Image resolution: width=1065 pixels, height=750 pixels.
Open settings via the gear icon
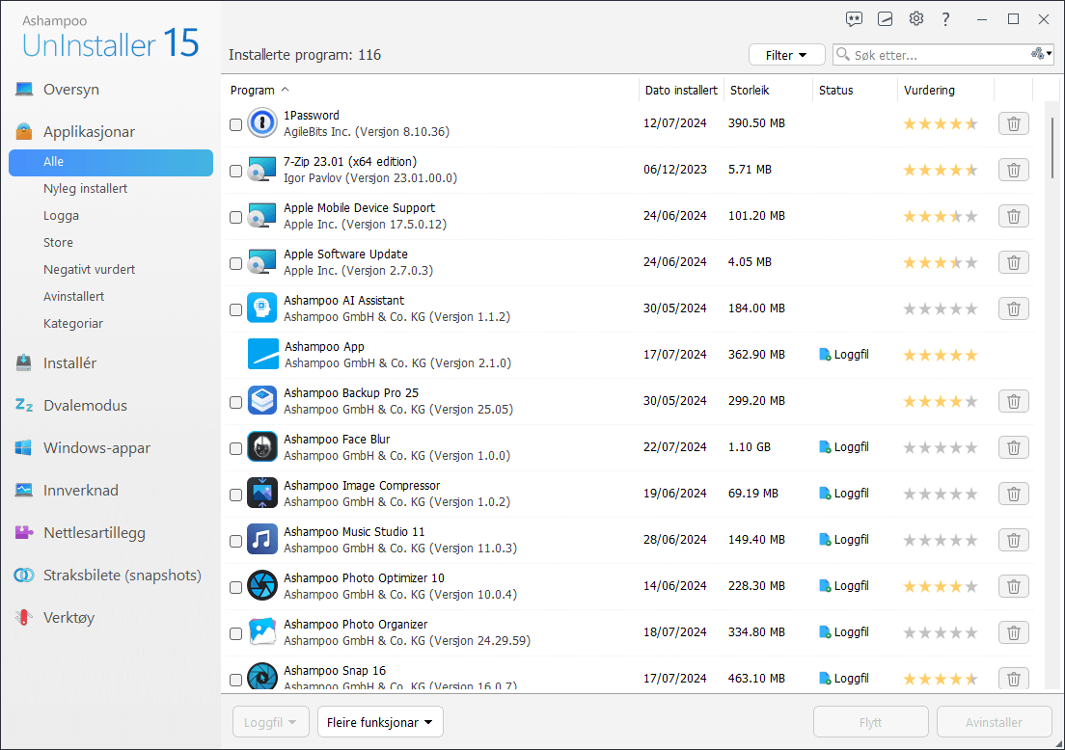(916, 18)
